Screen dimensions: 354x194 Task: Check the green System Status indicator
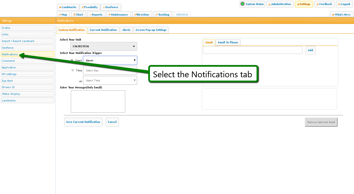coord(242,4)
